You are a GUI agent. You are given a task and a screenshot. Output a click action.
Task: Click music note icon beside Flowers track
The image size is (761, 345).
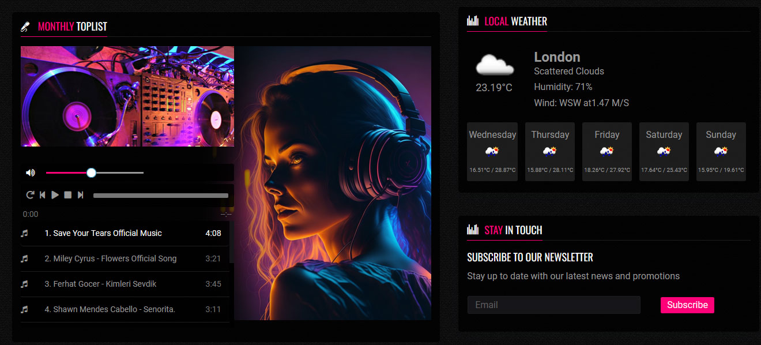tap(24, 258)
